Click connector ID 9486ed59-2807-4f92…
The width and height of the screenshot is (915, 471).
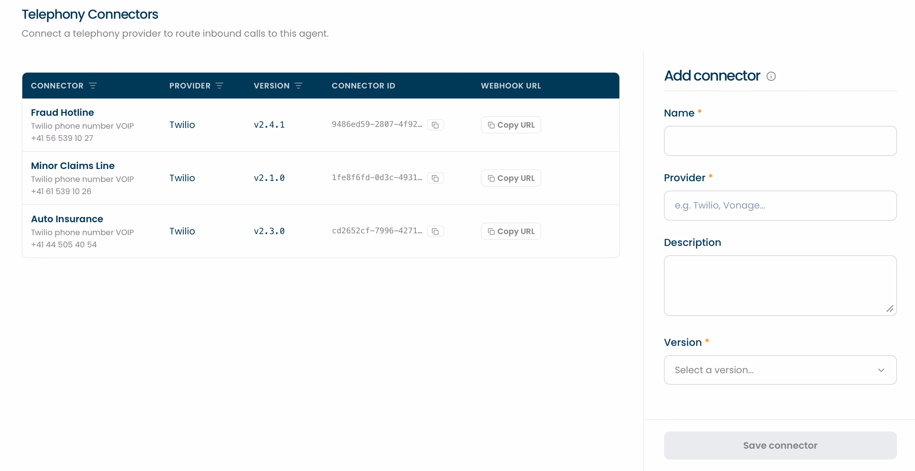click(377, 124)
